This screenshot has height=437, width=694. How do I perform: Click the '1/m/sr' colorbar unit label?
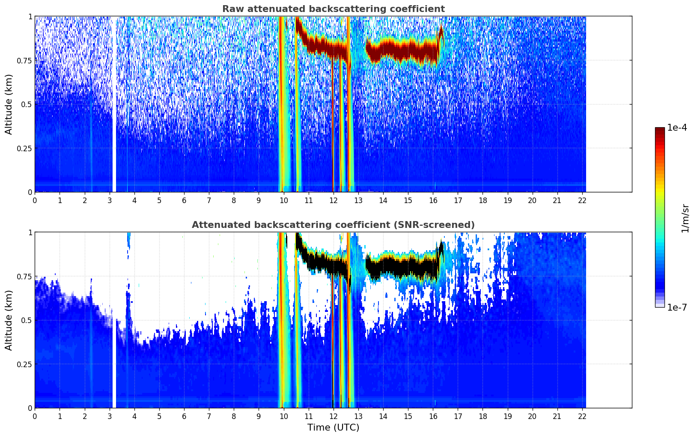point(685,218)
